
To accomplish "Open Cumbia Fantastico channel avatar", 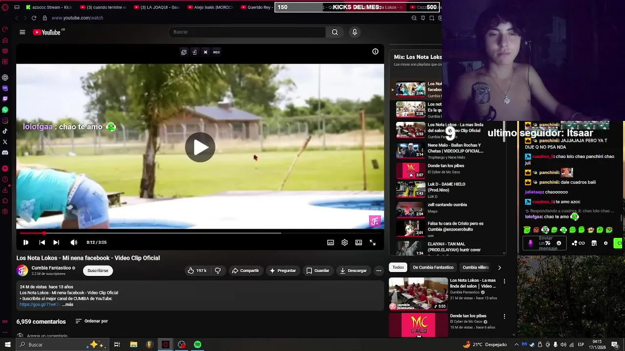I will pos(22,271).
